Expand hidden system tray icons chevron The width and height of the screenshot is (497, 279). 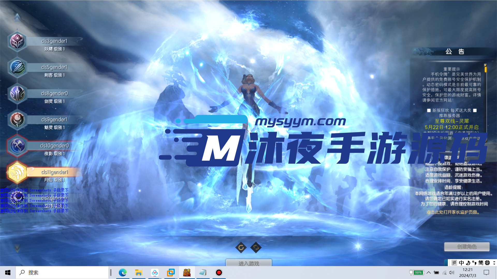[x=429, y=273]
